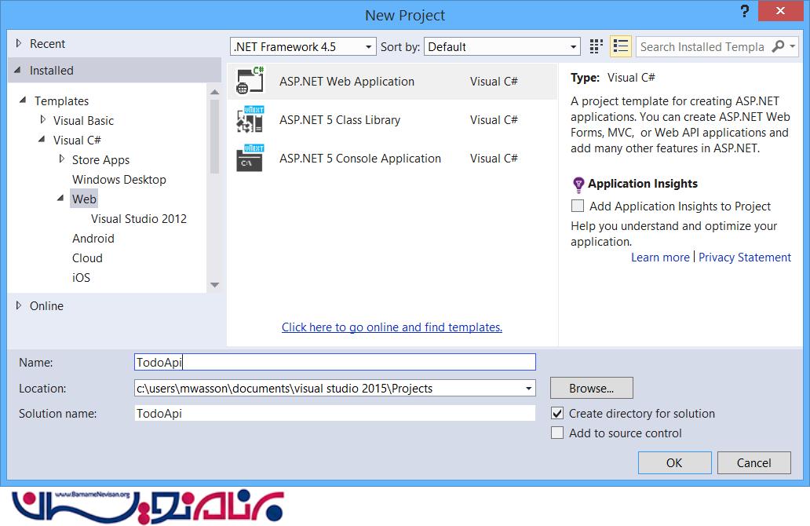Click into the Solution name field
Viewport: 810px width, 526px height.
point(334,413)
